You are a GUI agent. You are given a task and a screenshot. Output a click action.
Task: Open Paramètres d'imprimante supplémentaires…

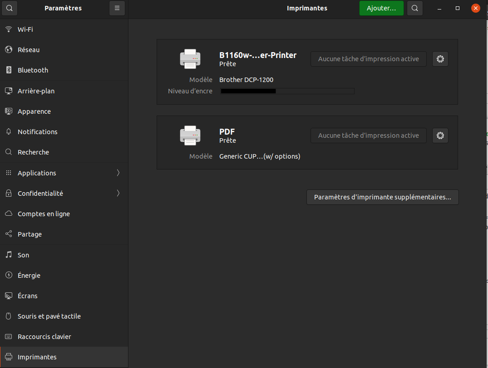[382, 197]
